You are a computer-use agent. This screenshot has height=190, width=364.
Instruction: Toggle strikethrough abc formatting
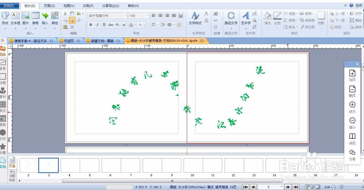(x=111, y=25)
